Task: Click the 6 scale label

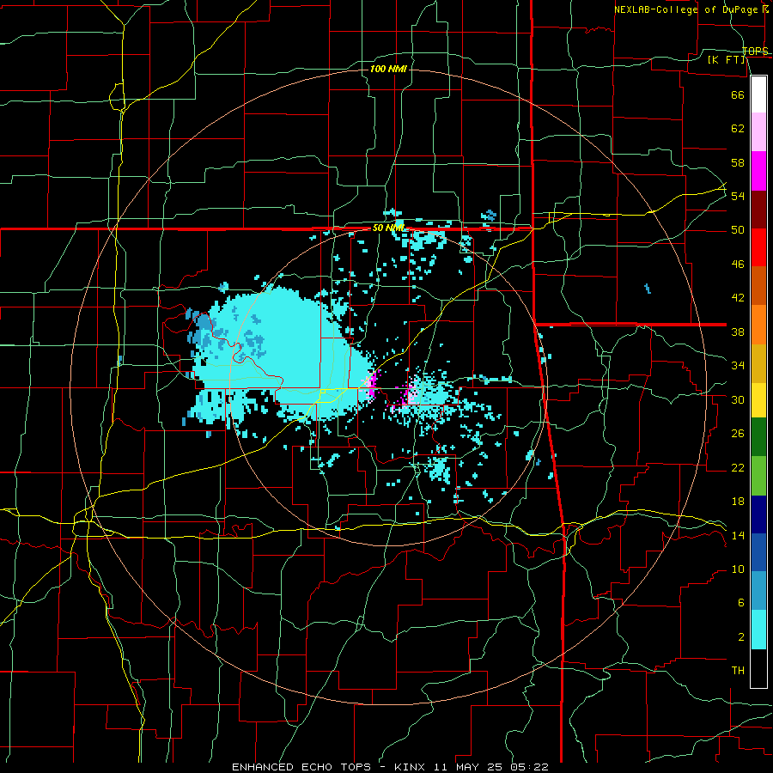Action: [x=740, y=603]
